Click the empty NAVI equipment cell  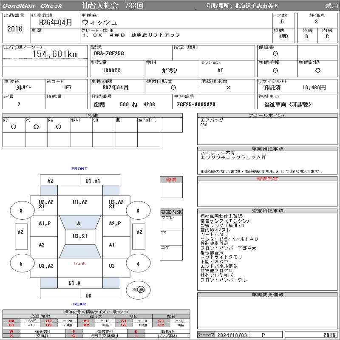tap(81, 125)
